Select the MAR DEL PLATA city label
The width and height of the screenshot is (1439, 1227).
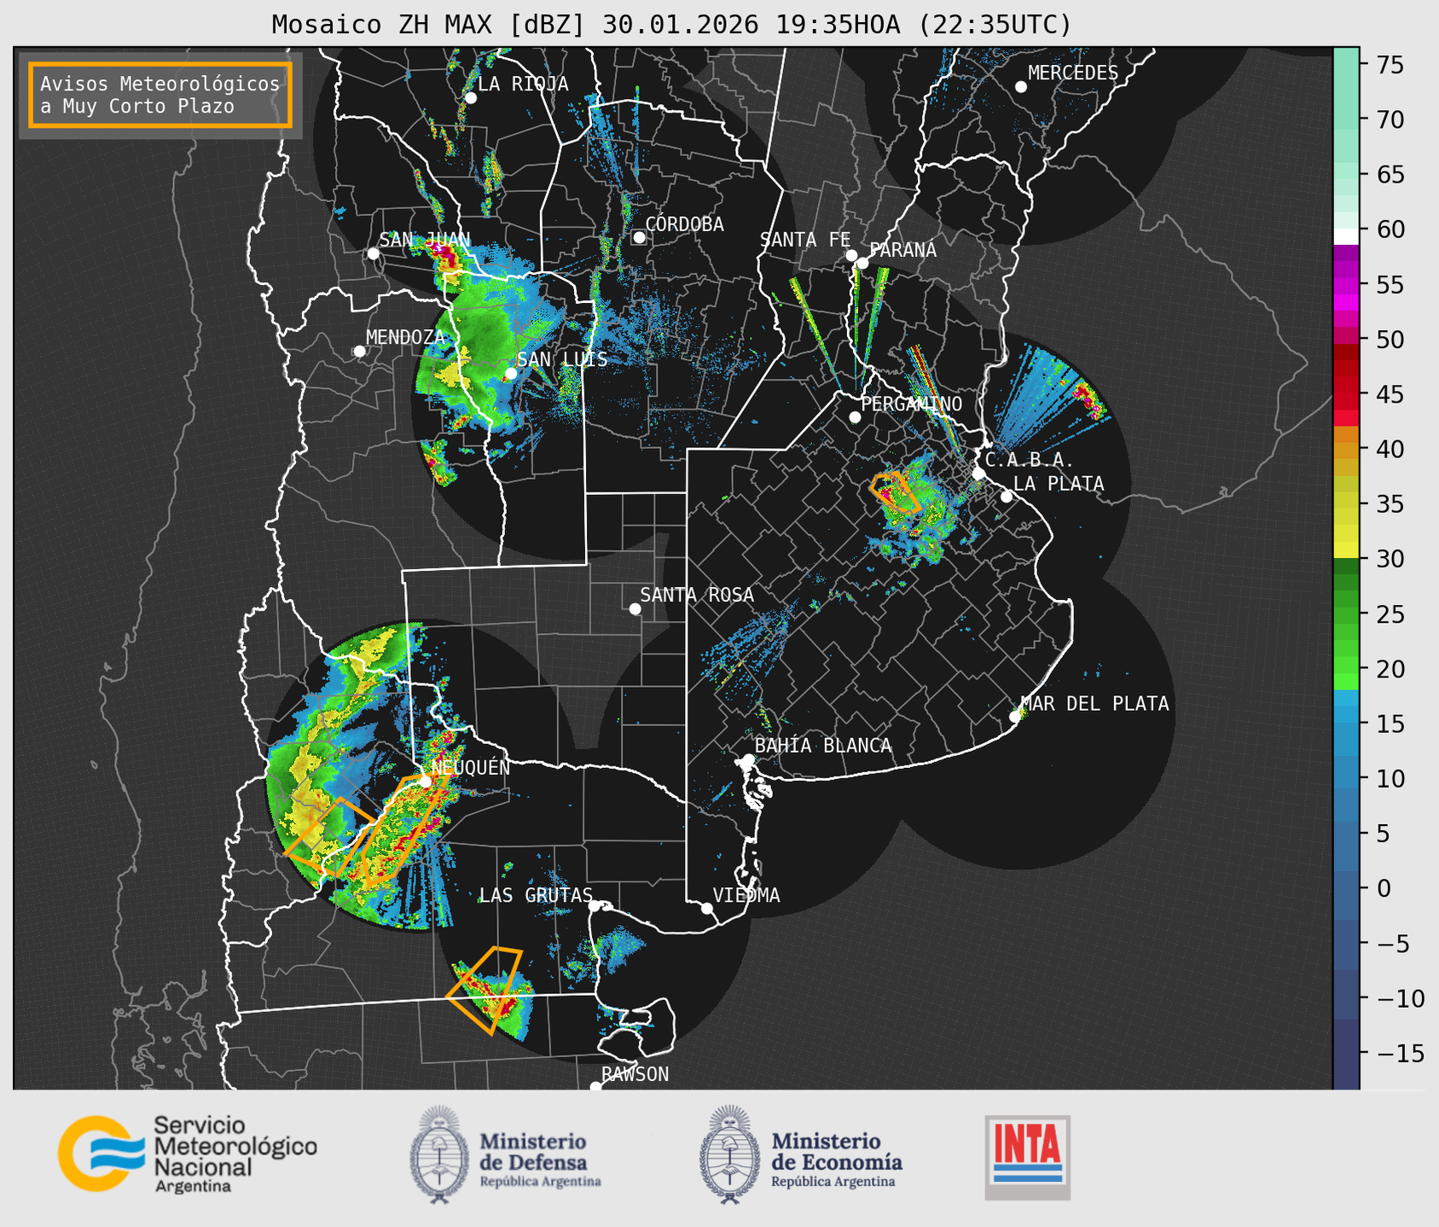pos(1094,704)
